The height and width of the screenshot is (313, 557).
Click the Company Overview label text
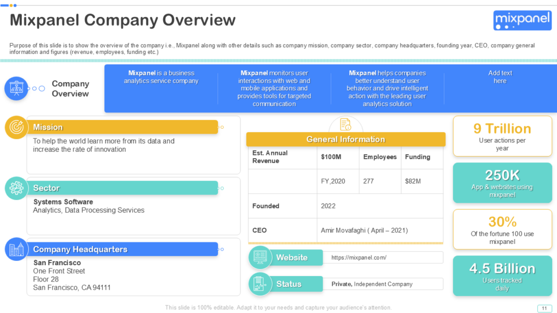[x=70, y=89]
